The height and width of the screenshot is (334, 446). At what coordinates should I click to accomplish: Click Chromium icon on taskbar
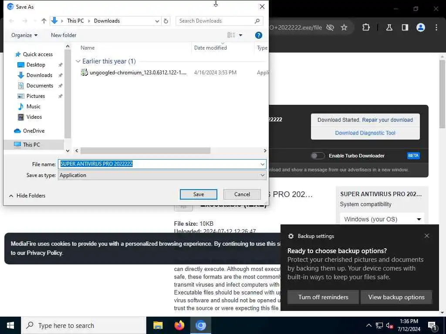pos(200,325)
